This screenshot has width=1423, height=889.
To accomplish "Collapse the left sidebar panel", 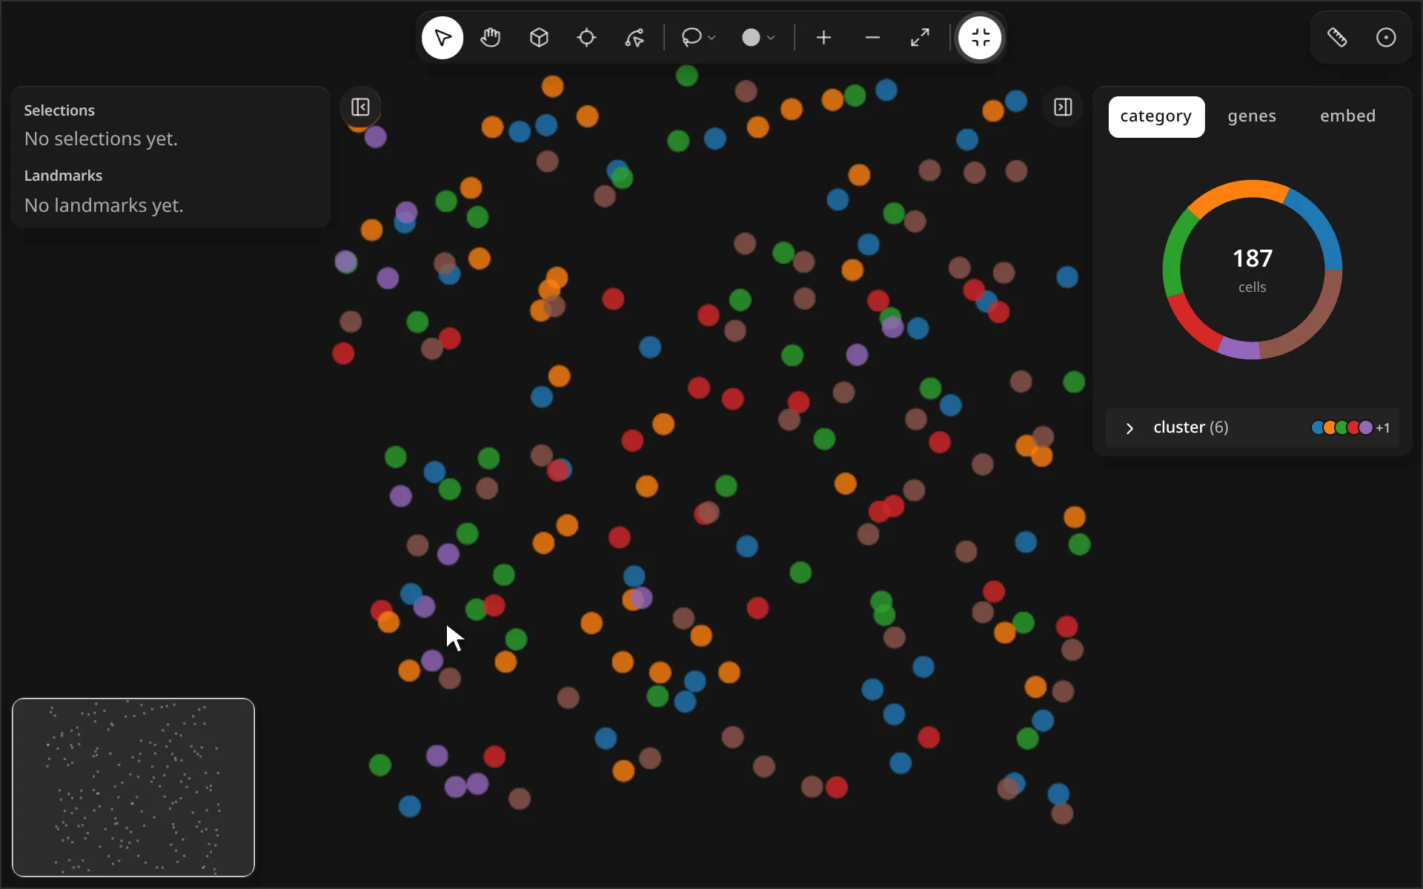I will [x=360, y=107].
